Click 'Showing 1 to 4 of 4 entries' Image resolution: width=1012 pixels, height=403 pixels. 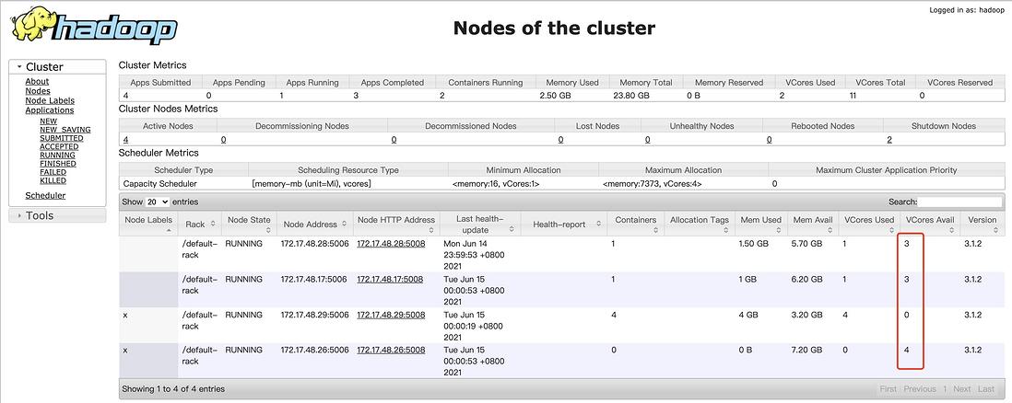(174, 389)
